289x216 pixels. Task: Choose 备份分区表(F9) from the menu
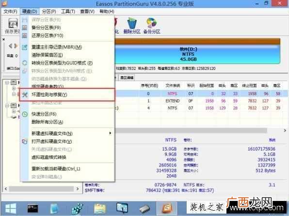(x=68, y=28)
